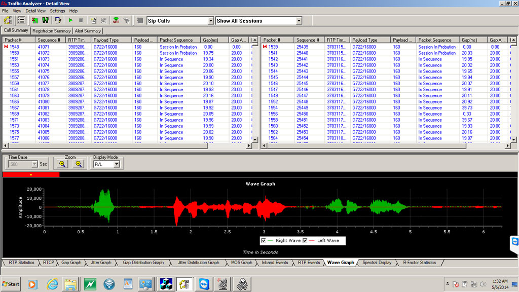Select packet row 1548 in left table
The image size is (519, 292).
click(x=14, y=47)
